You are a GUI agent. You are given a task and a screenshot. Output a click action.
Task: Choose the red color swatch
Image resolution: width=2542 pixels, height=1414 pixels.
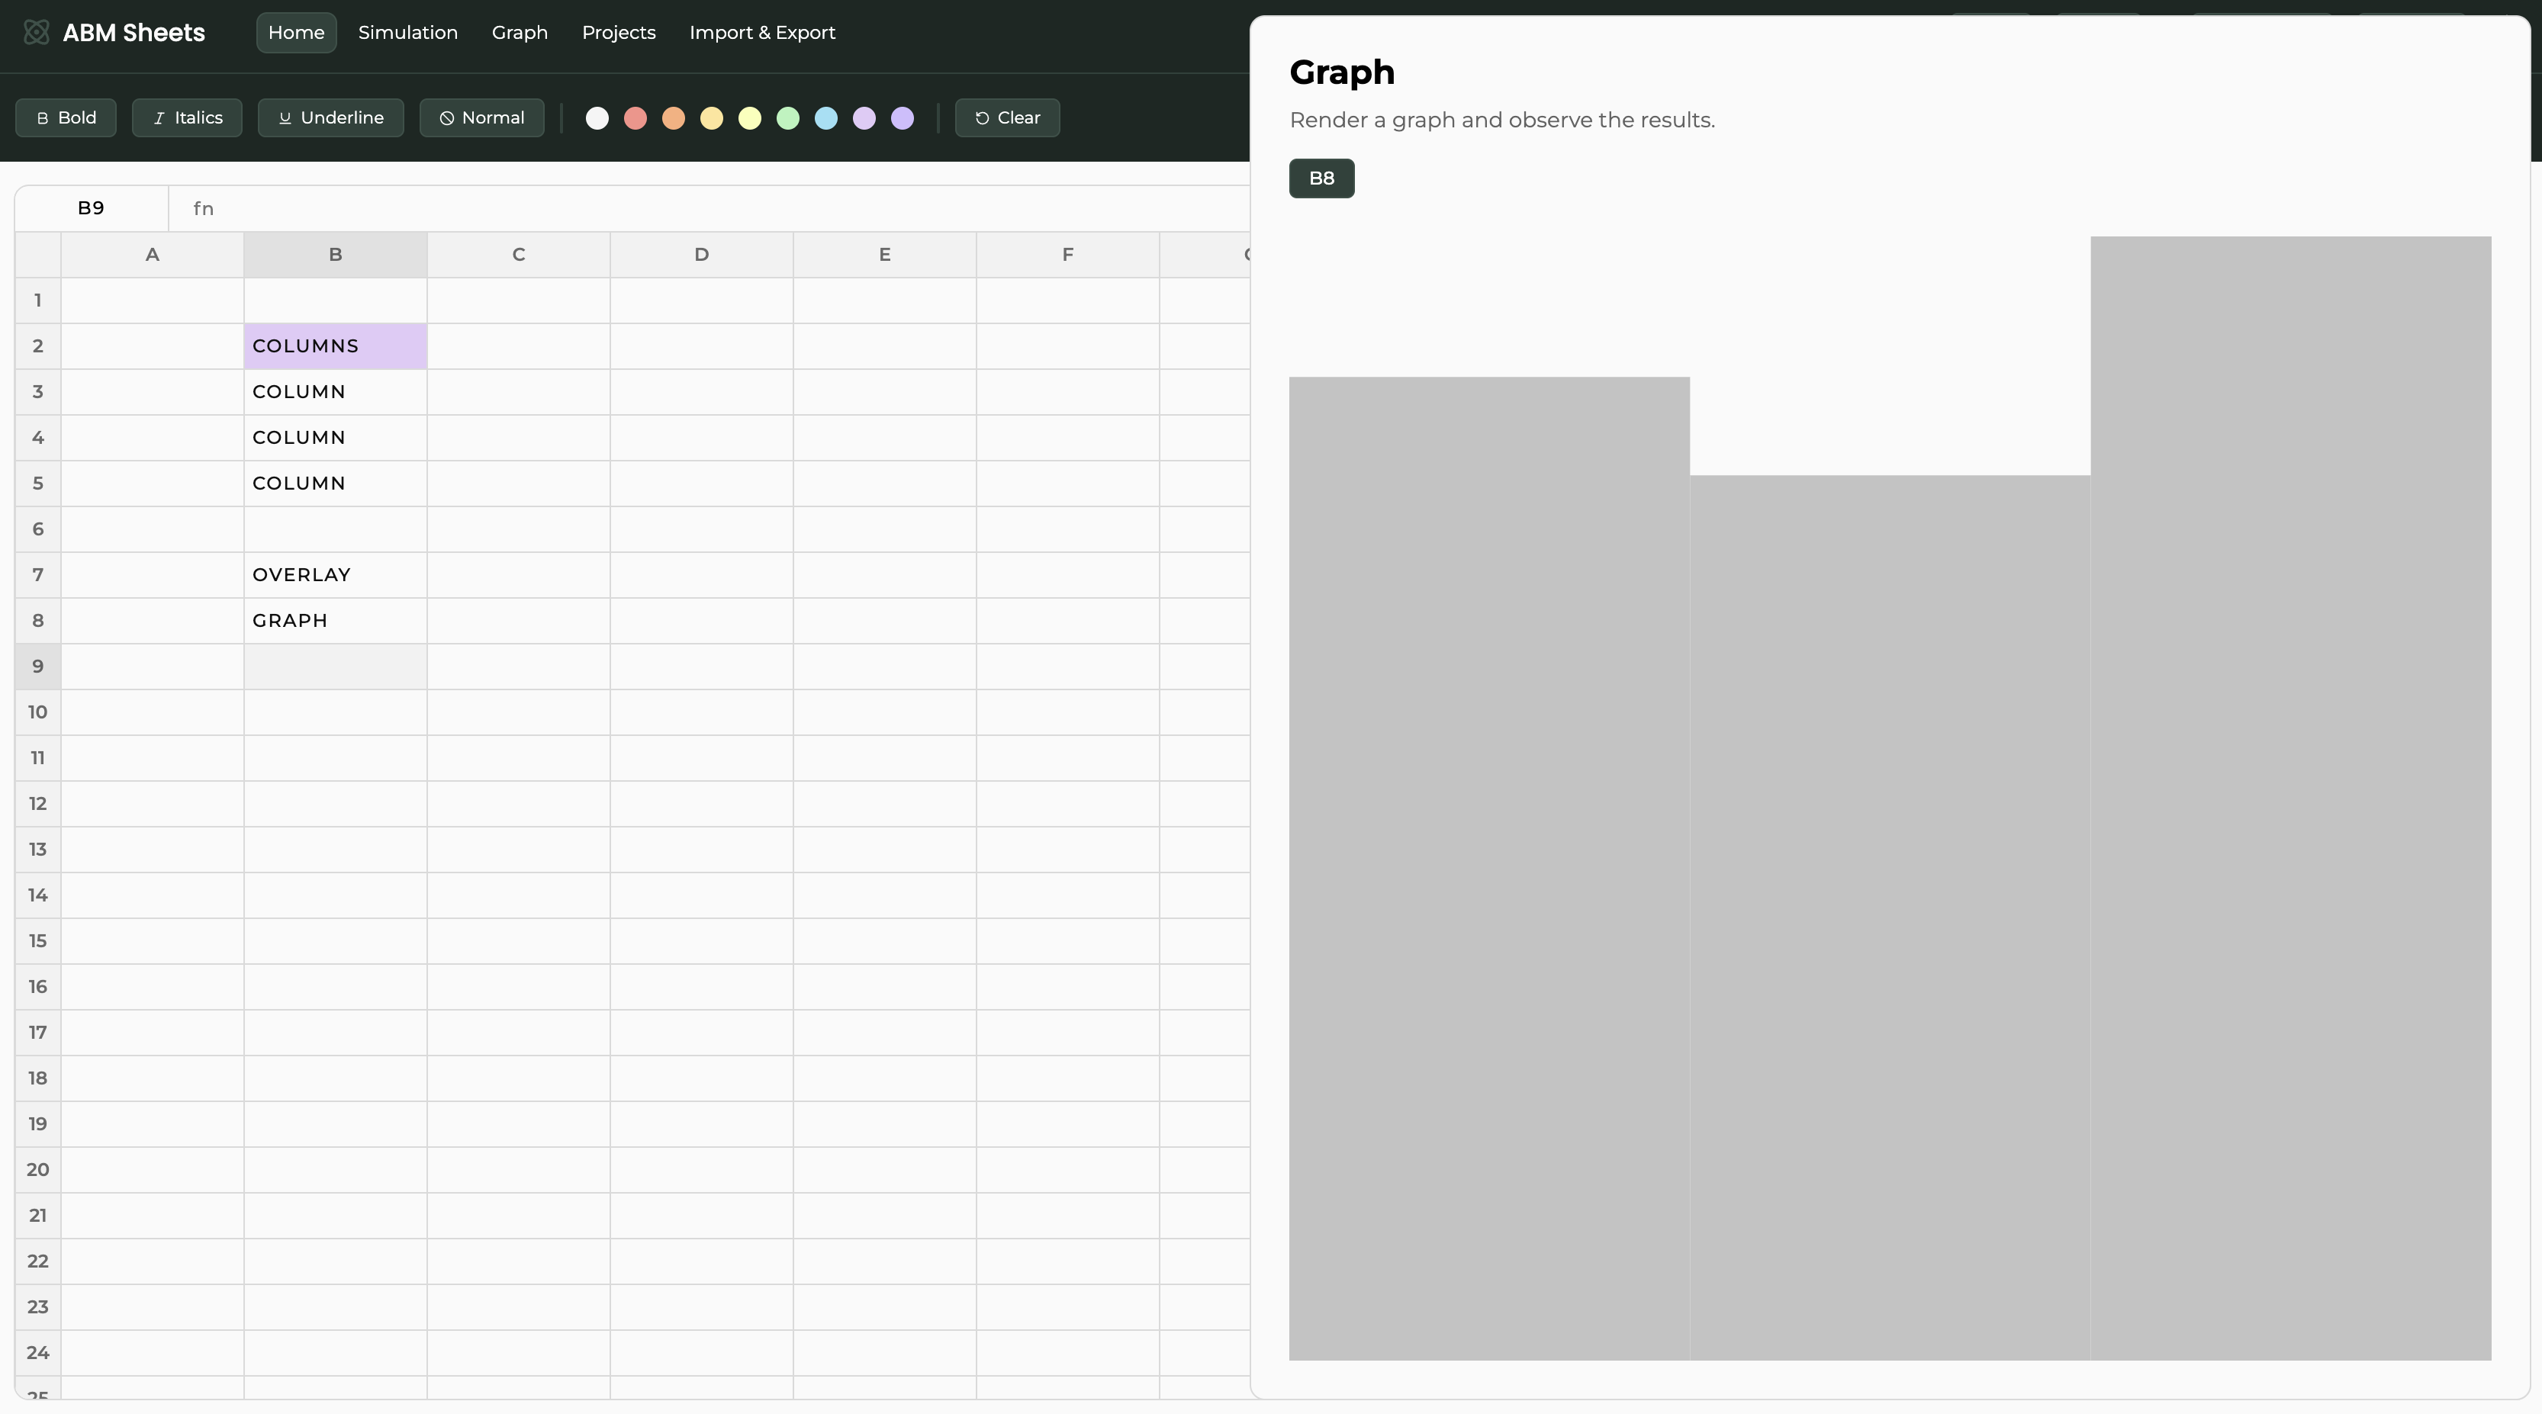635,118
